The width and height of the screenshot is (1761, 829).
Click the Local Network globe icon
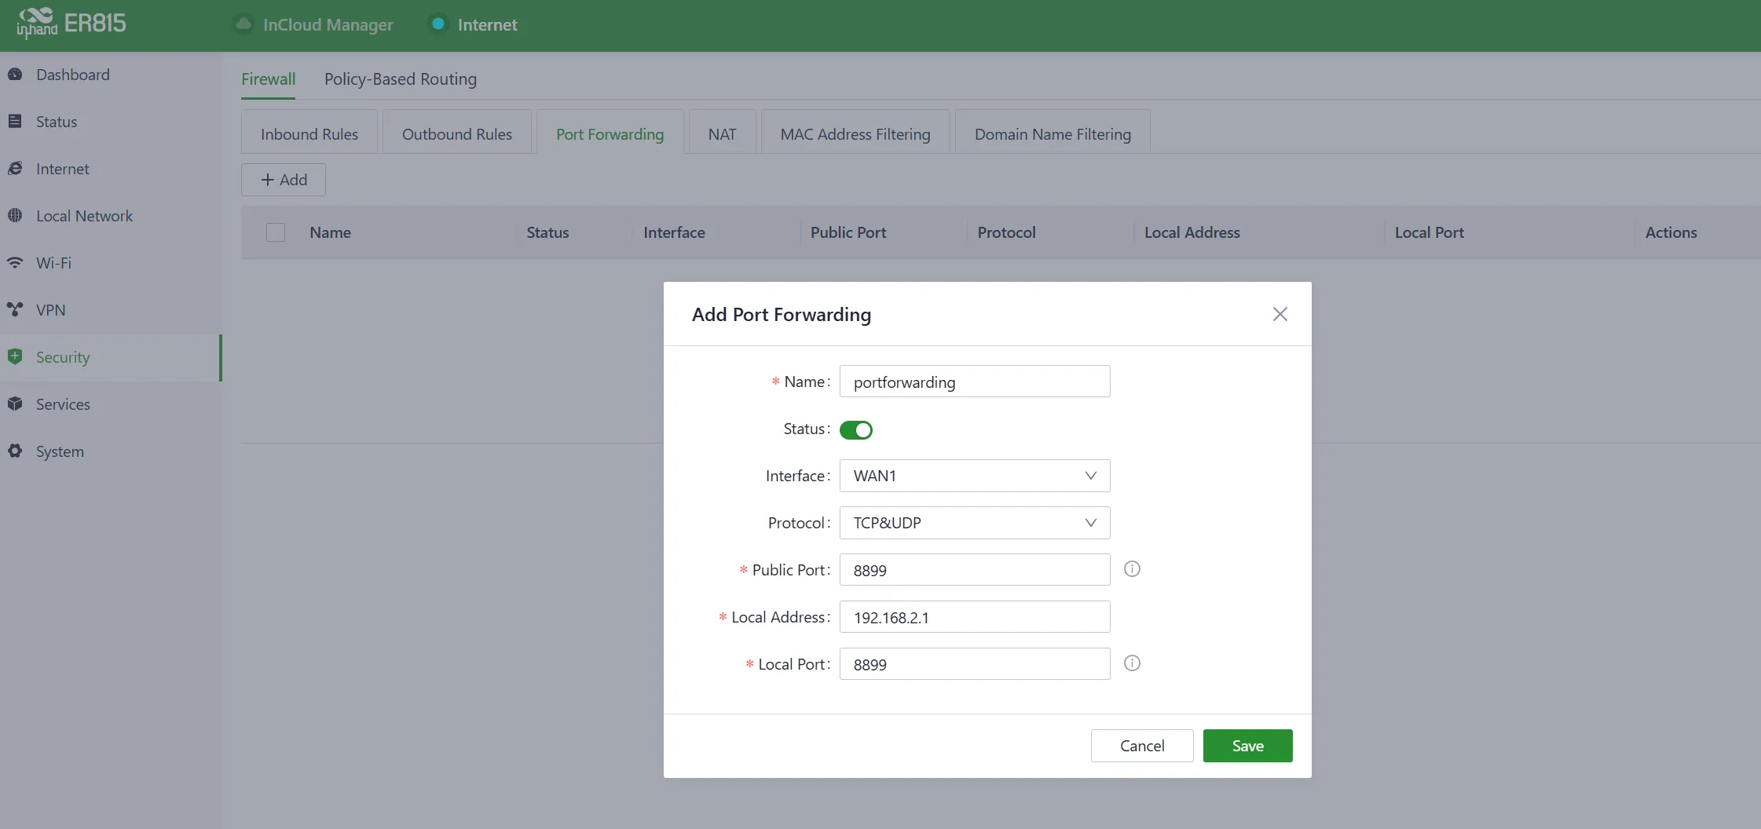pyautogui.click(x=15, y=216)
